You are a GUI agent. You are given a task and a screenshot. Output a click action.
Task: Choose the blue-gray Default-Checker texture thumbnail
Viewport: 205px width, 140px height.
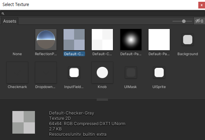[74, 40]
